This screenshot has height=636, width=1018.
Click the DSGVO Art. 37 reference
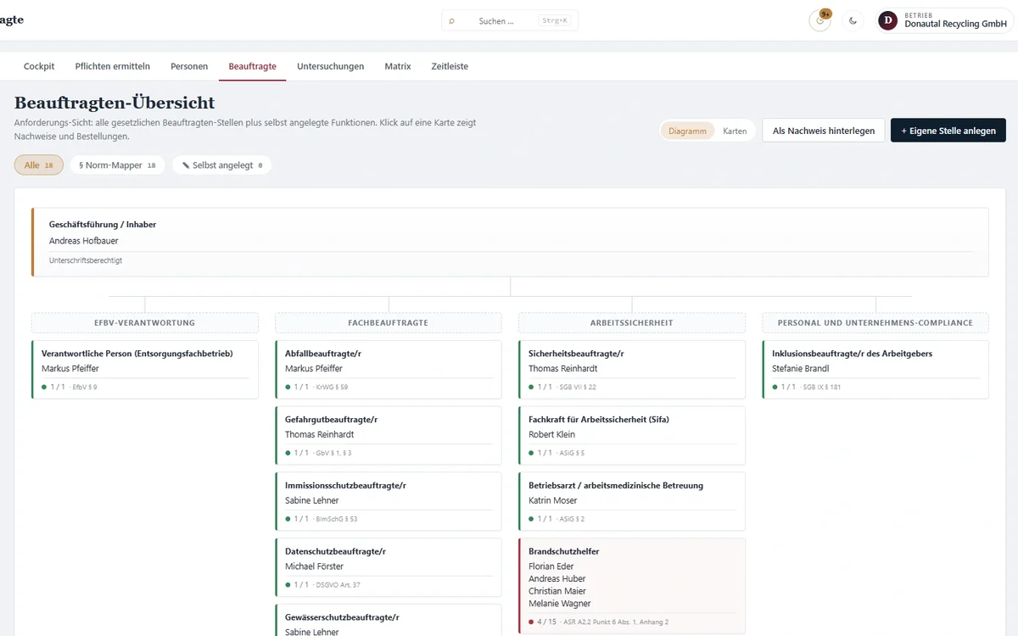click(x=338, y=585)
